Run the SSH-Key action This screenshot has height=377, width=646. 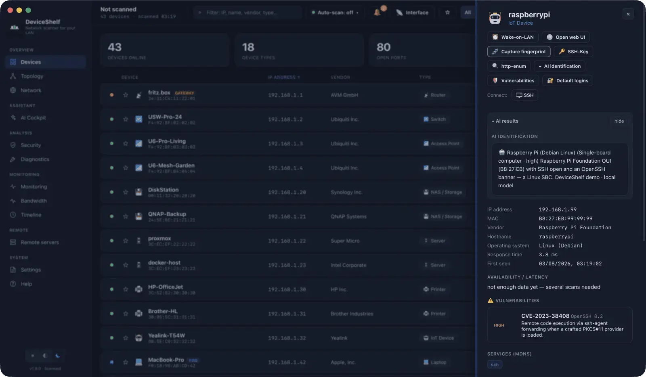click(573, 52)
